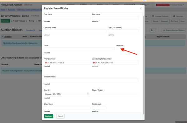
Task: Click the green Register button
Action: coord(49,116)
